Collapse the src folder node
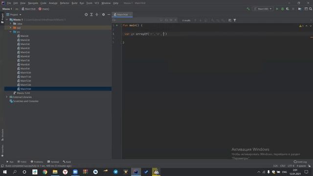This screenshot has height=176, width=313. pos(10,32)
